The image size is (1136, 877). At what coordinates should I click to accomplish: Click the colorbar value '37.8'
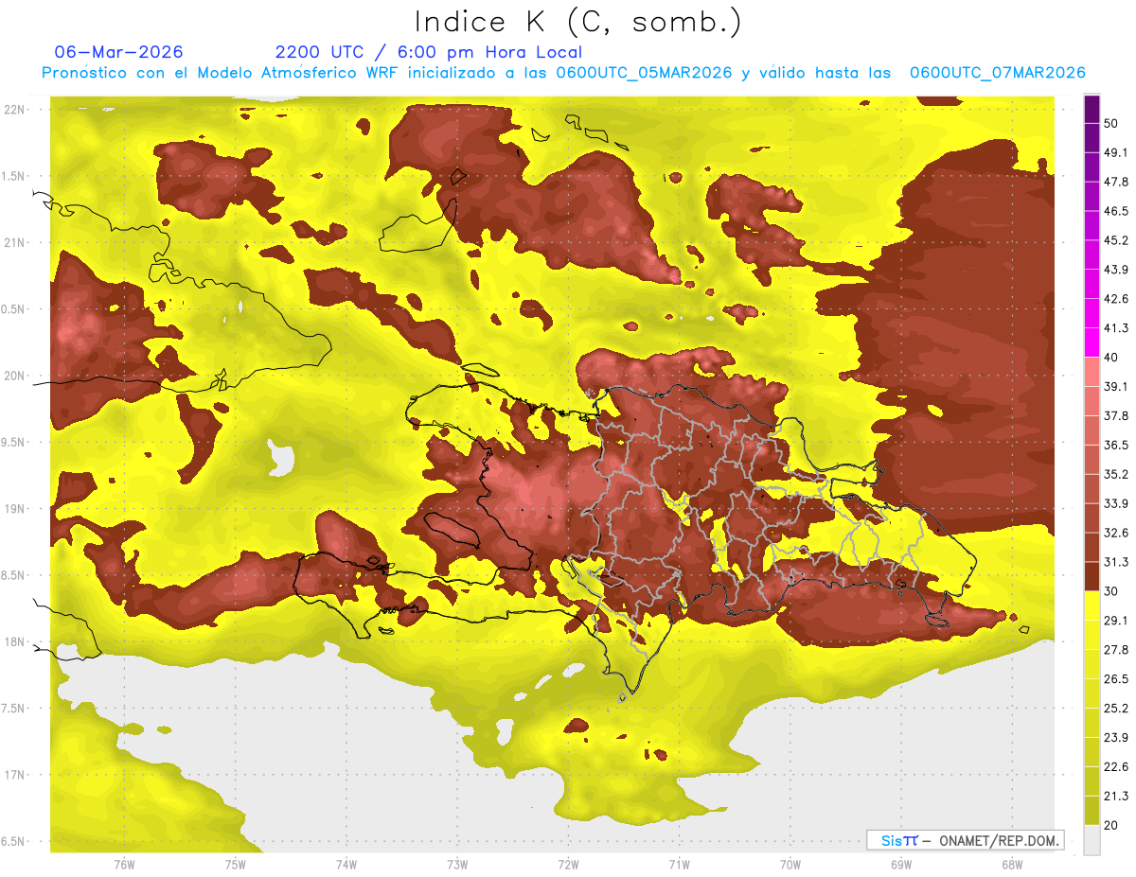point(1116,415)
